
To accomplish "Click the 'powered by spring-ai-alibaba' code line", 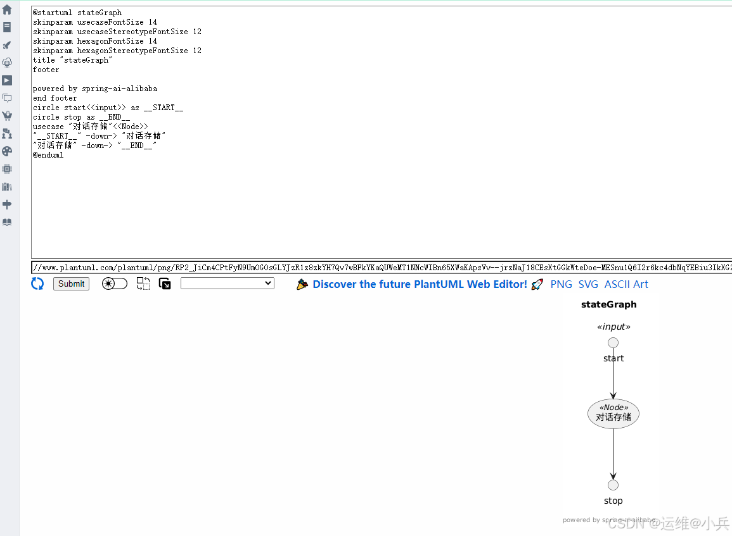I will click(95, 89).
